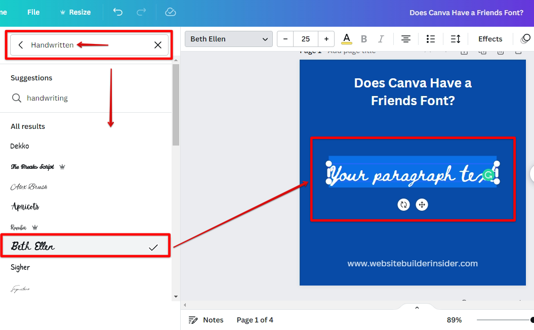Clear the font search field
Screen dimensions: 534x330
pos(158,45)
